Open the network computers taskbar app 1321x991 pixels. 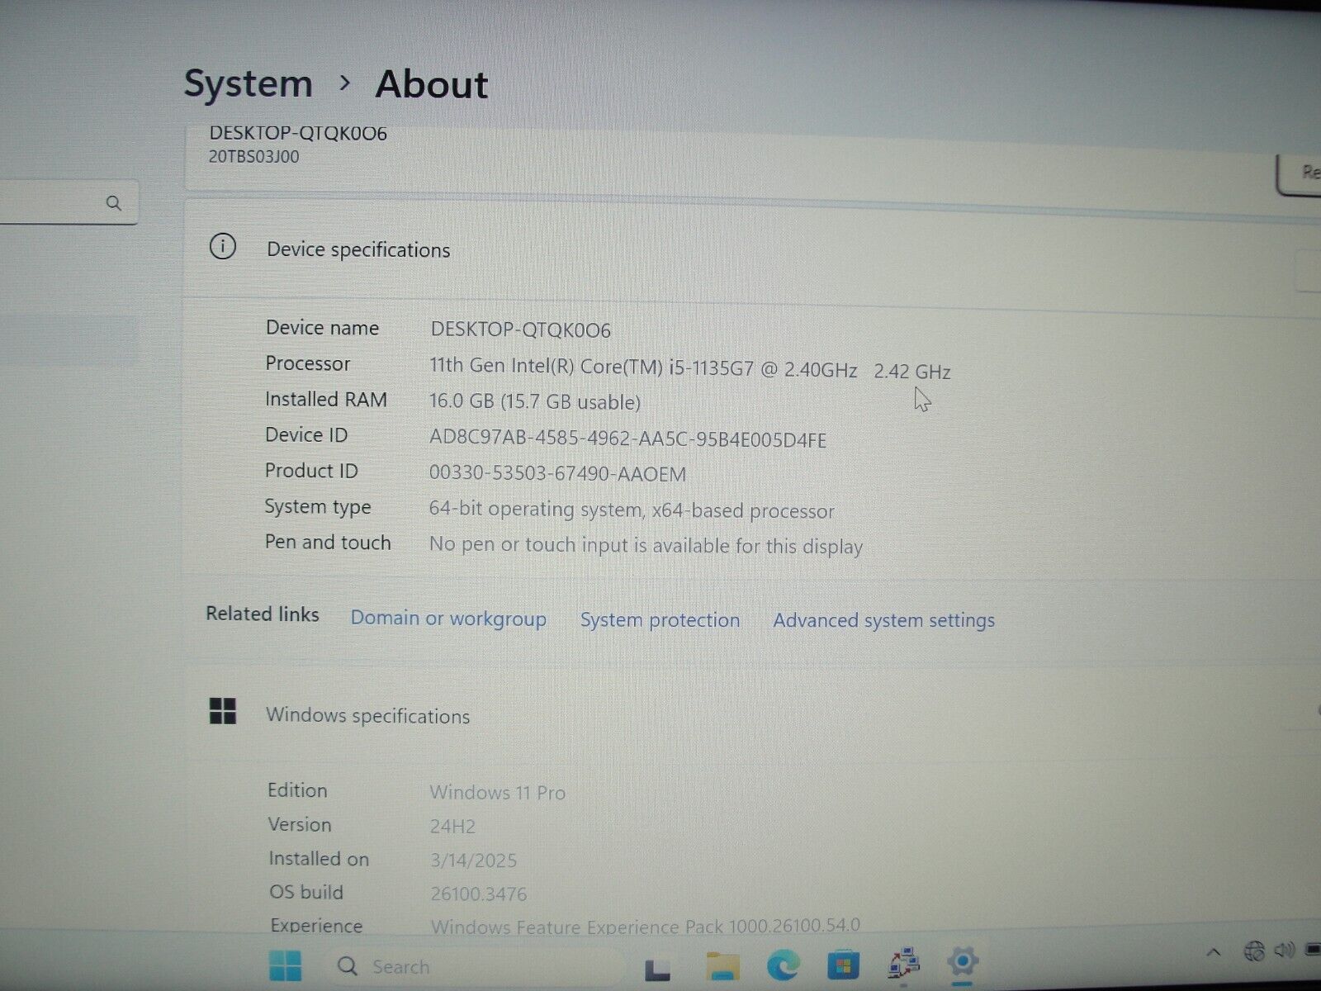pos(904,963)
